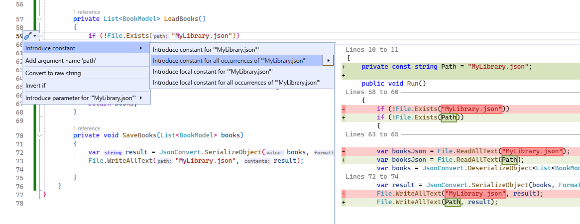Image resolution: width=580 pixels, height=224 pixels.
Task: Click the preview arrow button on highlighted submenu item
Action: click(328, 61)
